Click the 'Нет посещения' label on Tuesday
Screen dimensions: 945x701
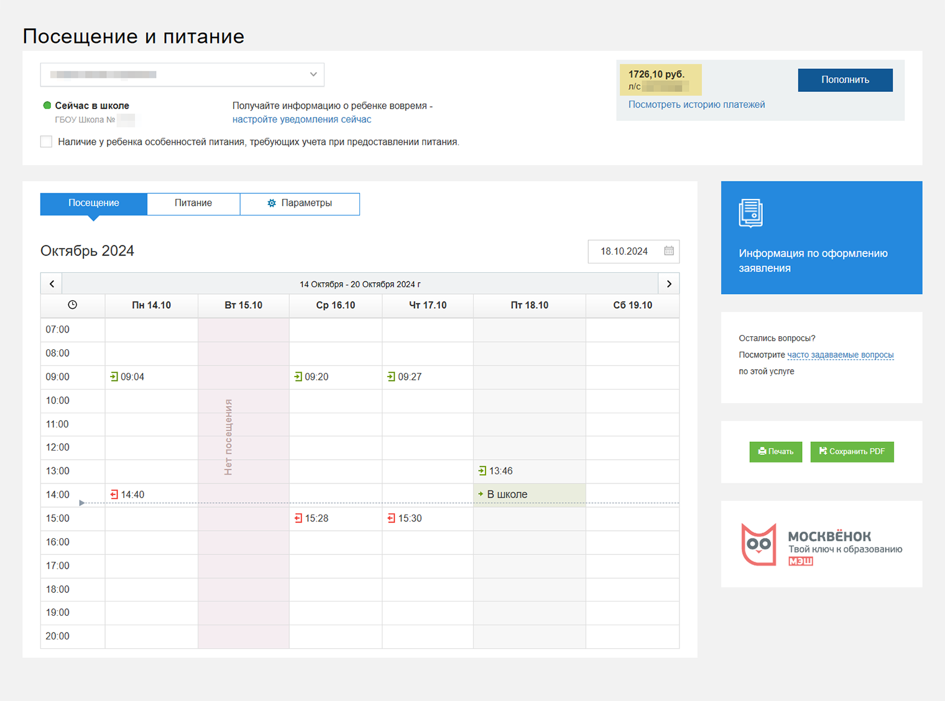coord(228,438)
